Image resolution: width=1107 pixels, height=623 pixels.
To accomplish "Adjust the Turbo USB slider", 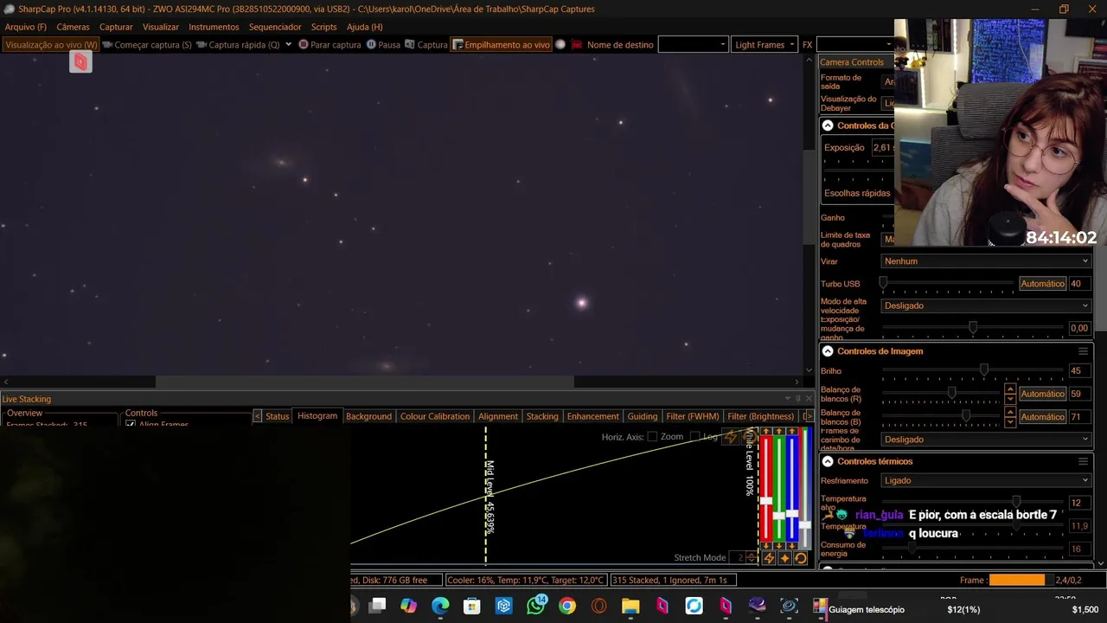I will coord(883,283).
